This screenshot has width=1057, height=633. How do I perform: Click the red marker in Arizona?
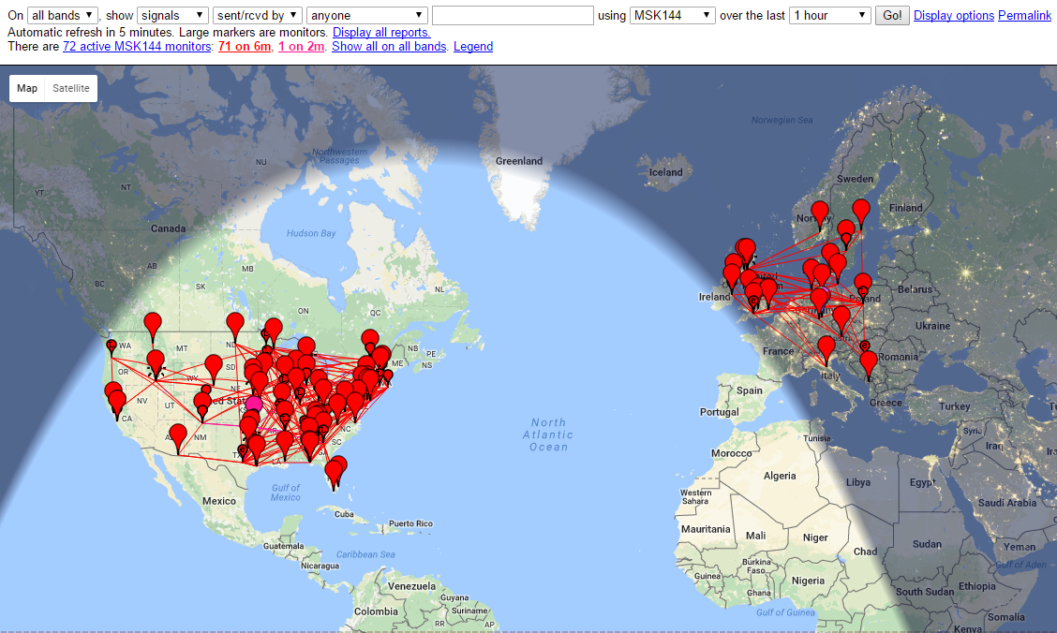[177, 434]
